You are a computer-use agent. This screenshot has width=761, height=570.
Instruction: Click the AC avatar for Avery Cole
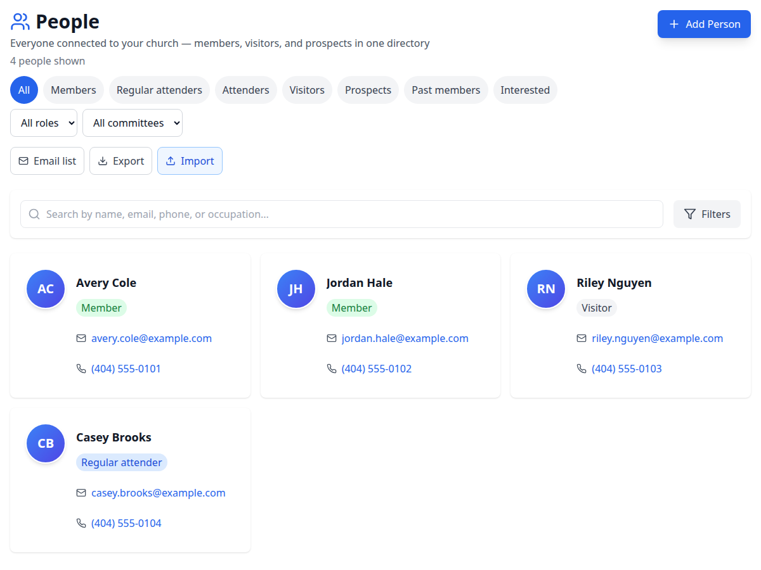click(46, 289)
